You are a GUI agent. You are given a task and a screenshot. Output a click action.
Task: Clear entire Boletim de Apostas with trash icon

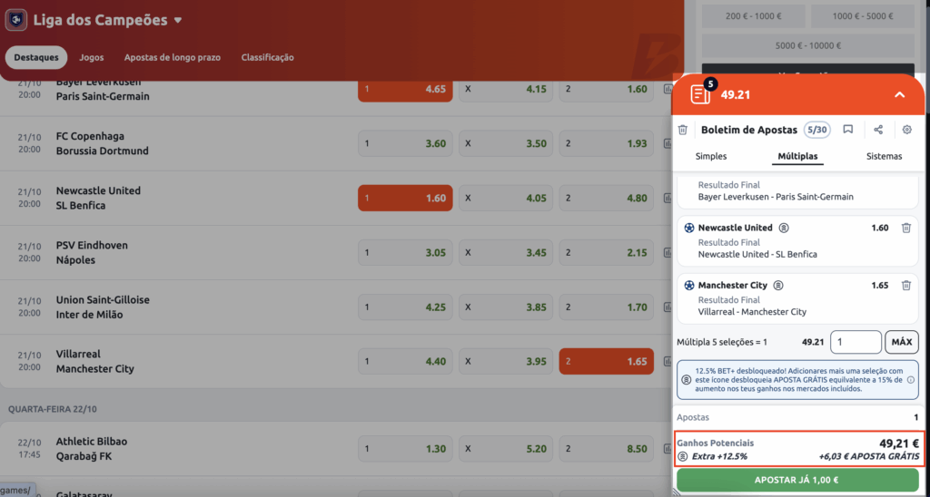pyautogui.click(x=683, y=130)
